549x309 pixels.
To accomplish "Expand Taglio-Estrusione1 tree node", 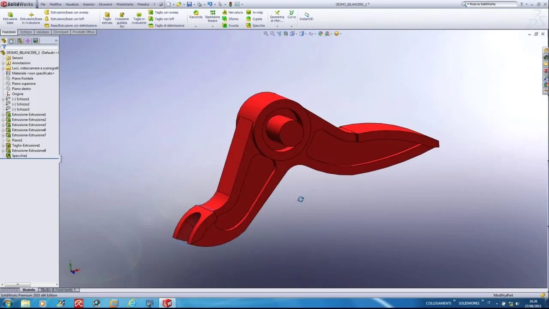I will click(3, 145).
